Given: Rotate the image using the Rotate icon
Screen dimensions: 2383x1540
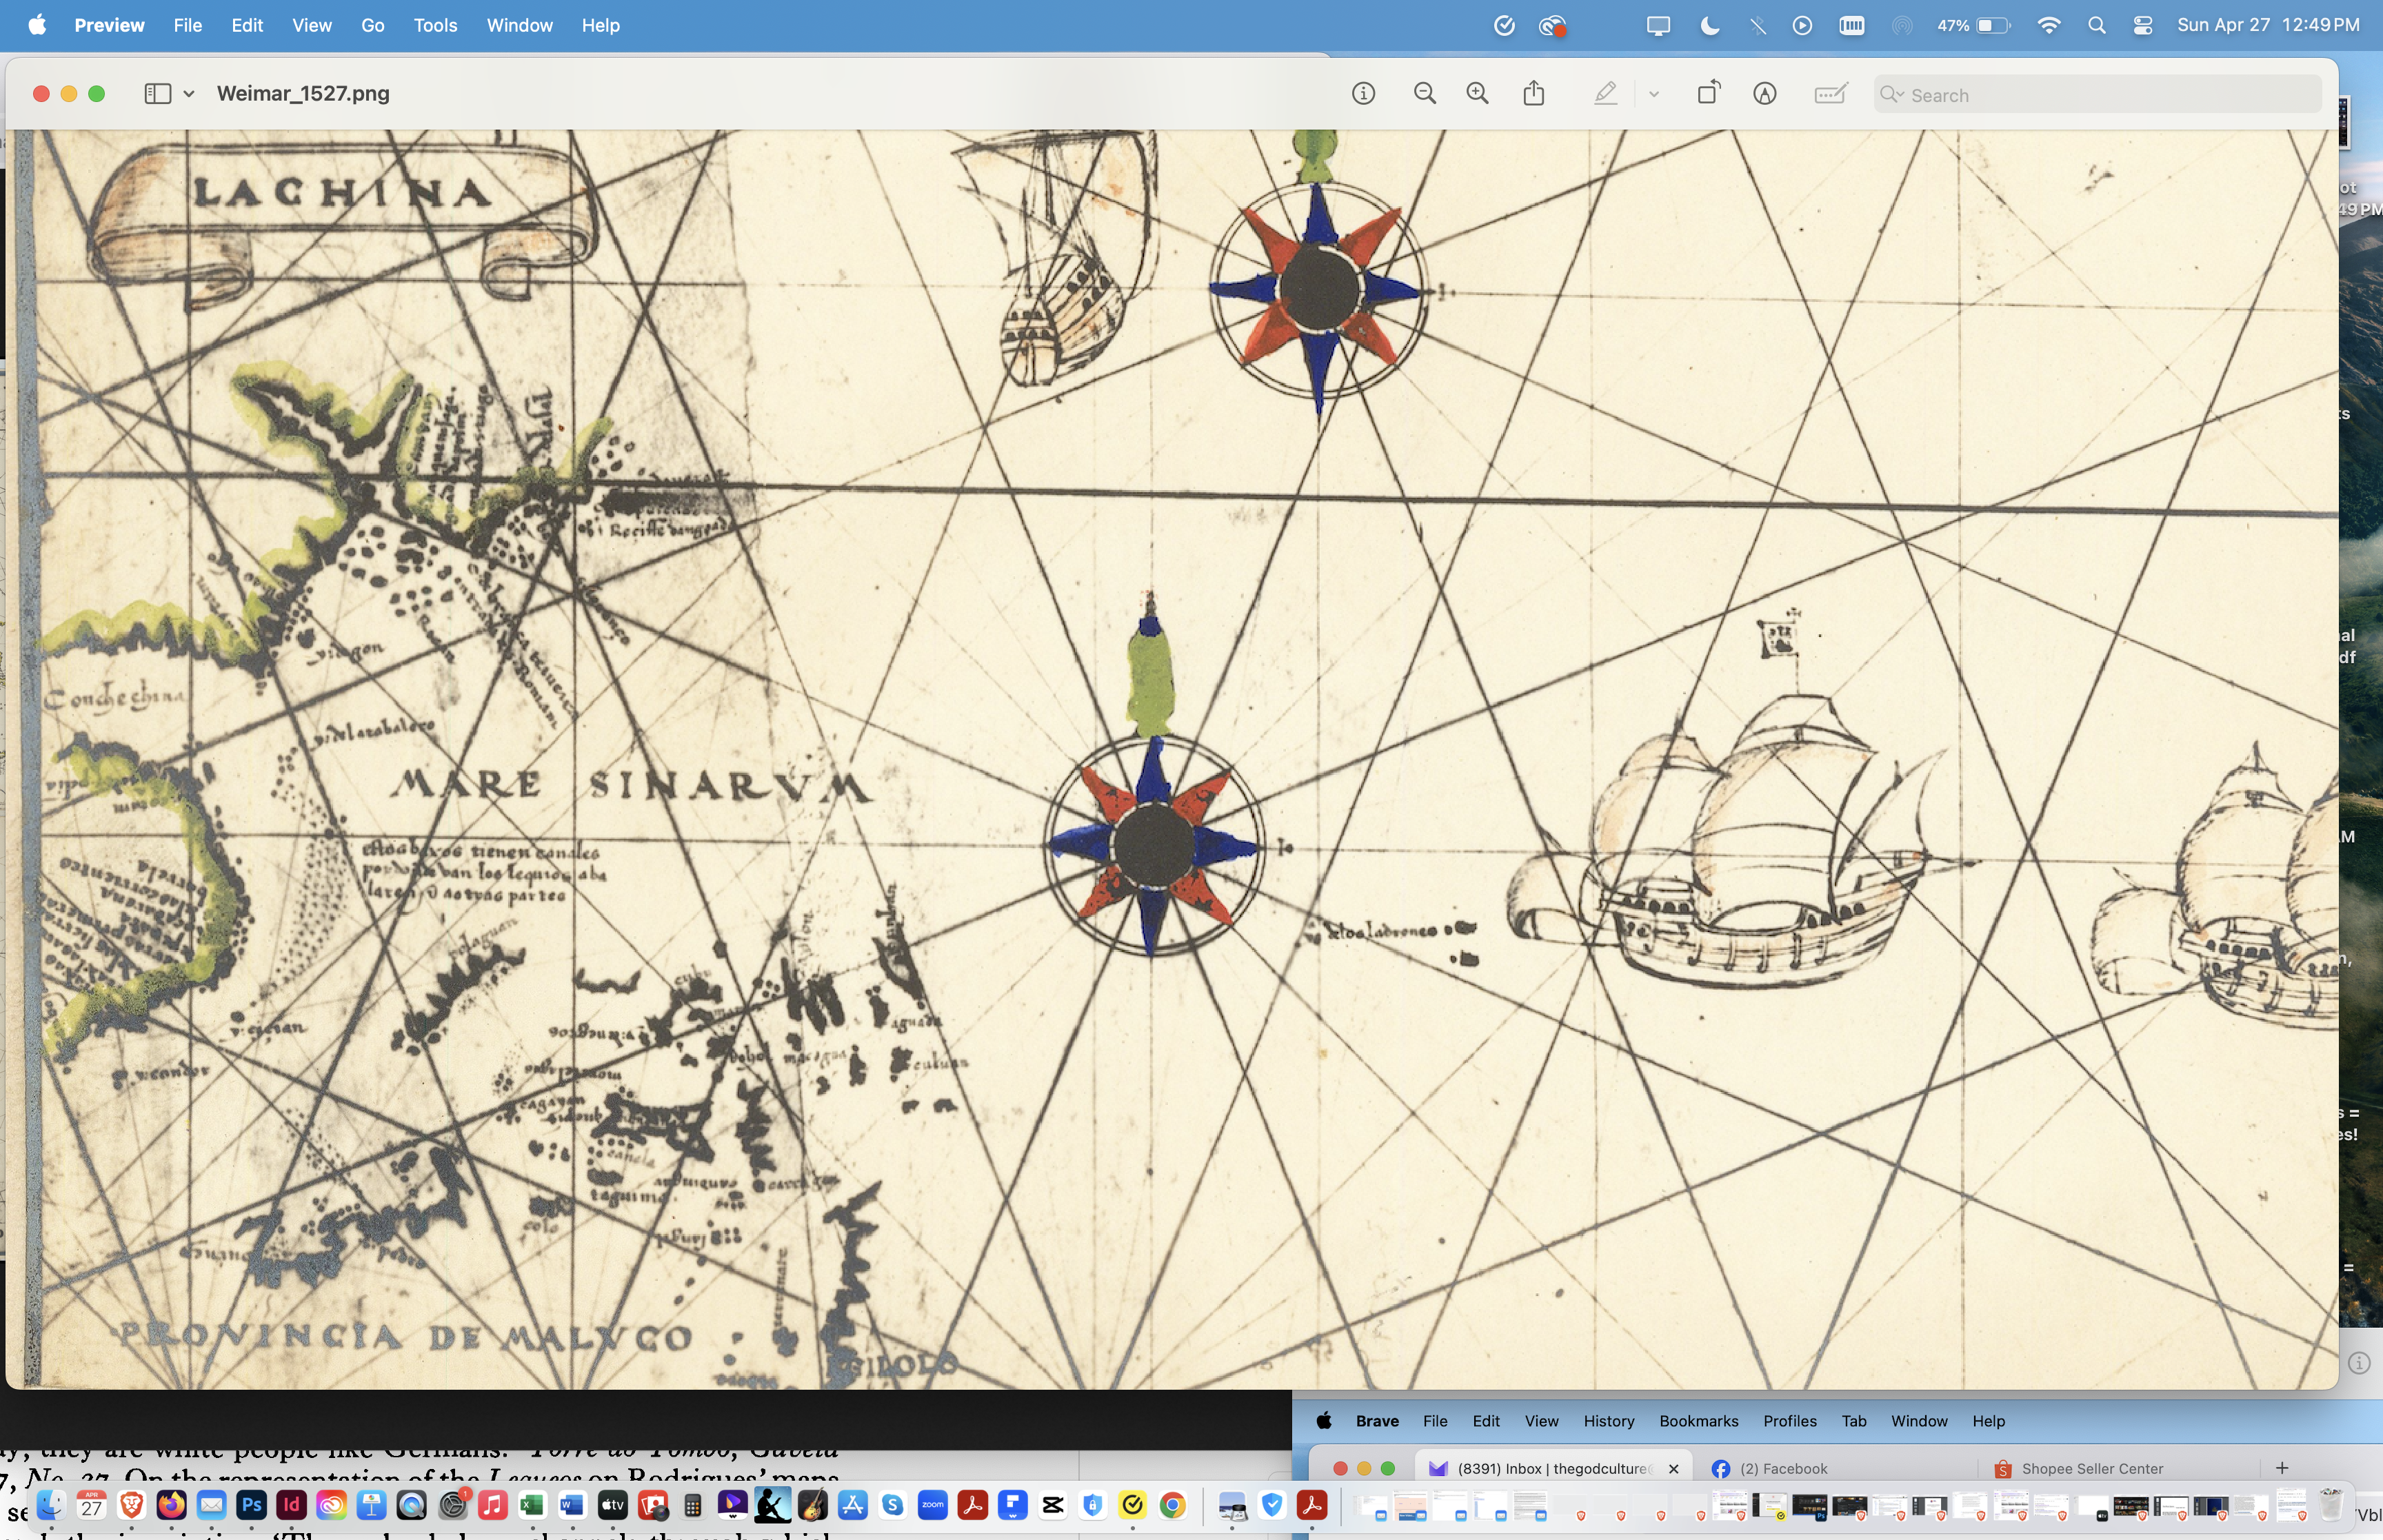Looking at the screenshot, I should [1709, 93].
